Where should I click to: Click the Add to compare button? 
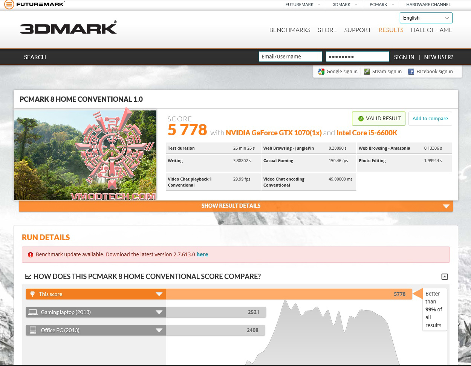tap(430, 118)
